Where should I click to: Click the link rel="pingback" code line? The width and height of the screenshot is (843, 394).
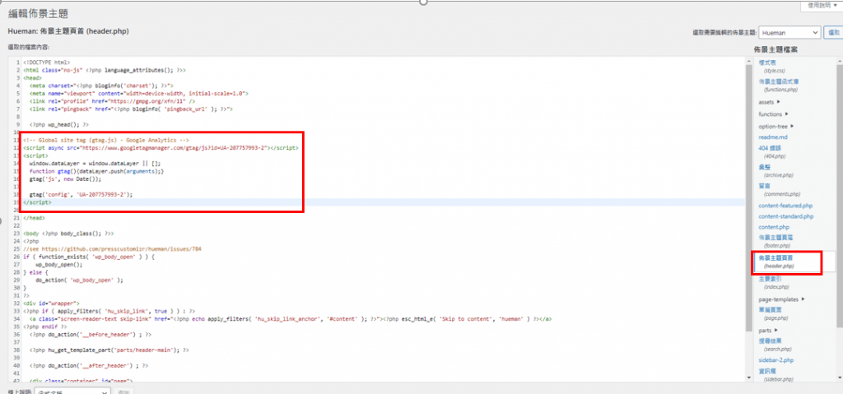(x=131, y=109)
